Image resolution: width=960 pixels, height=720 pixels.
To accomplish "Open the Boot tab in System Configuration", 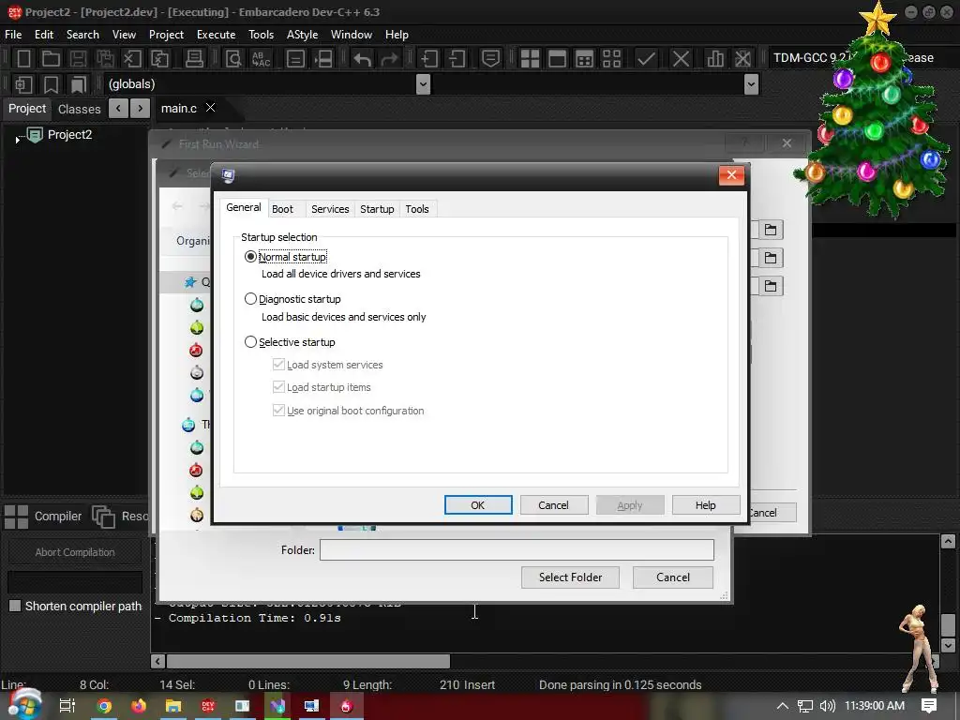I will (x=282, y=209).
